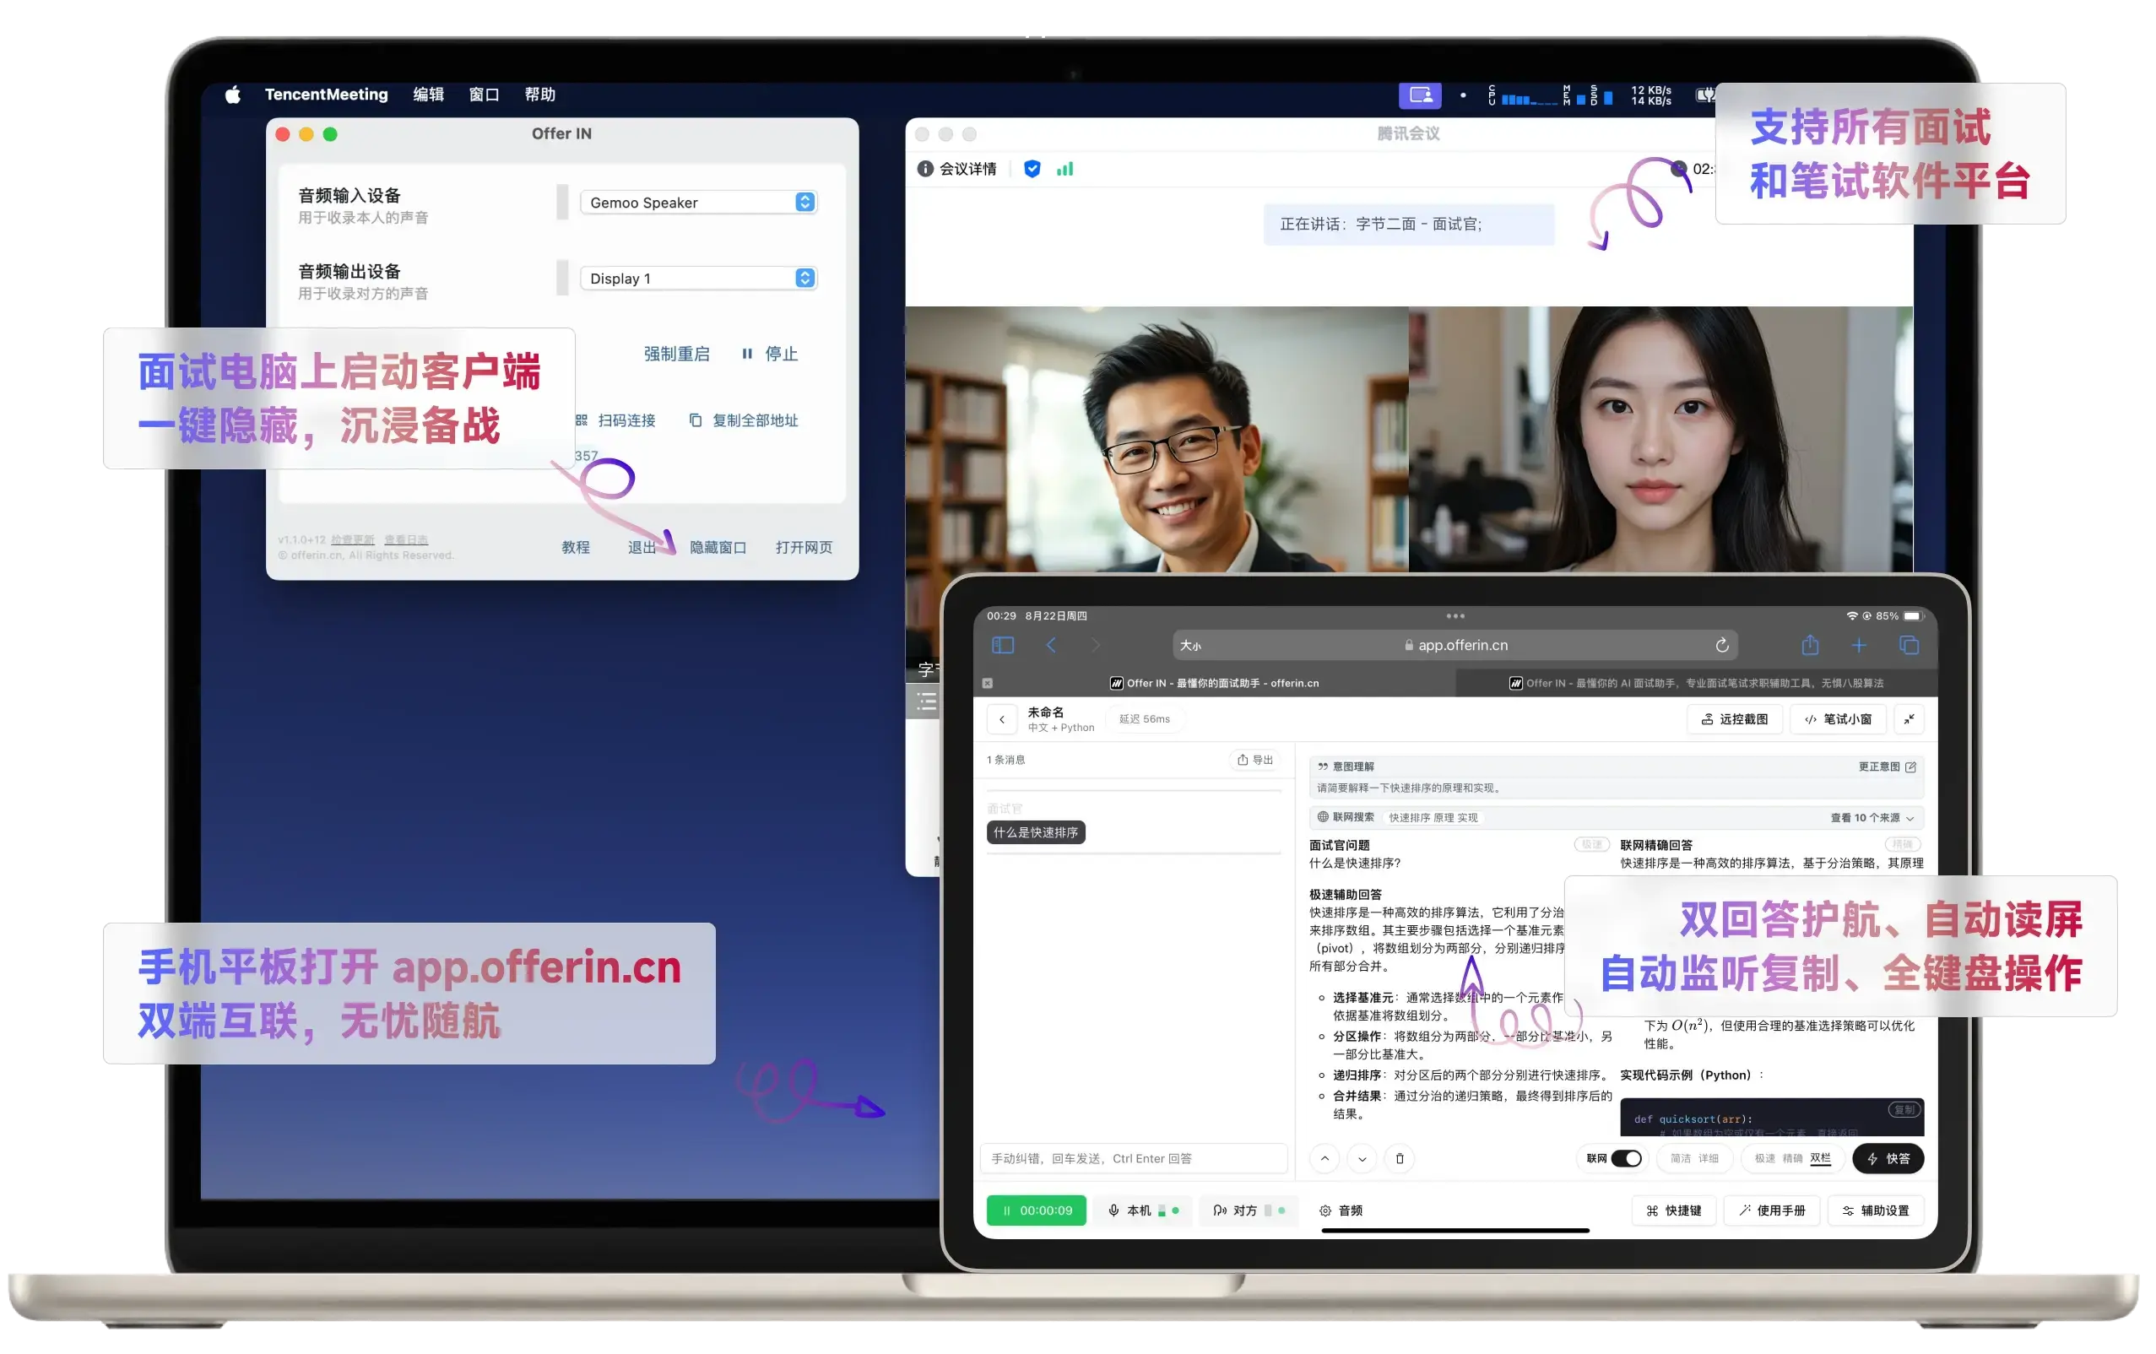Viewport: 2156px width, 1354px height.
Task: Click the Safari tab overview icon
Action: (x=1909, y=646)
